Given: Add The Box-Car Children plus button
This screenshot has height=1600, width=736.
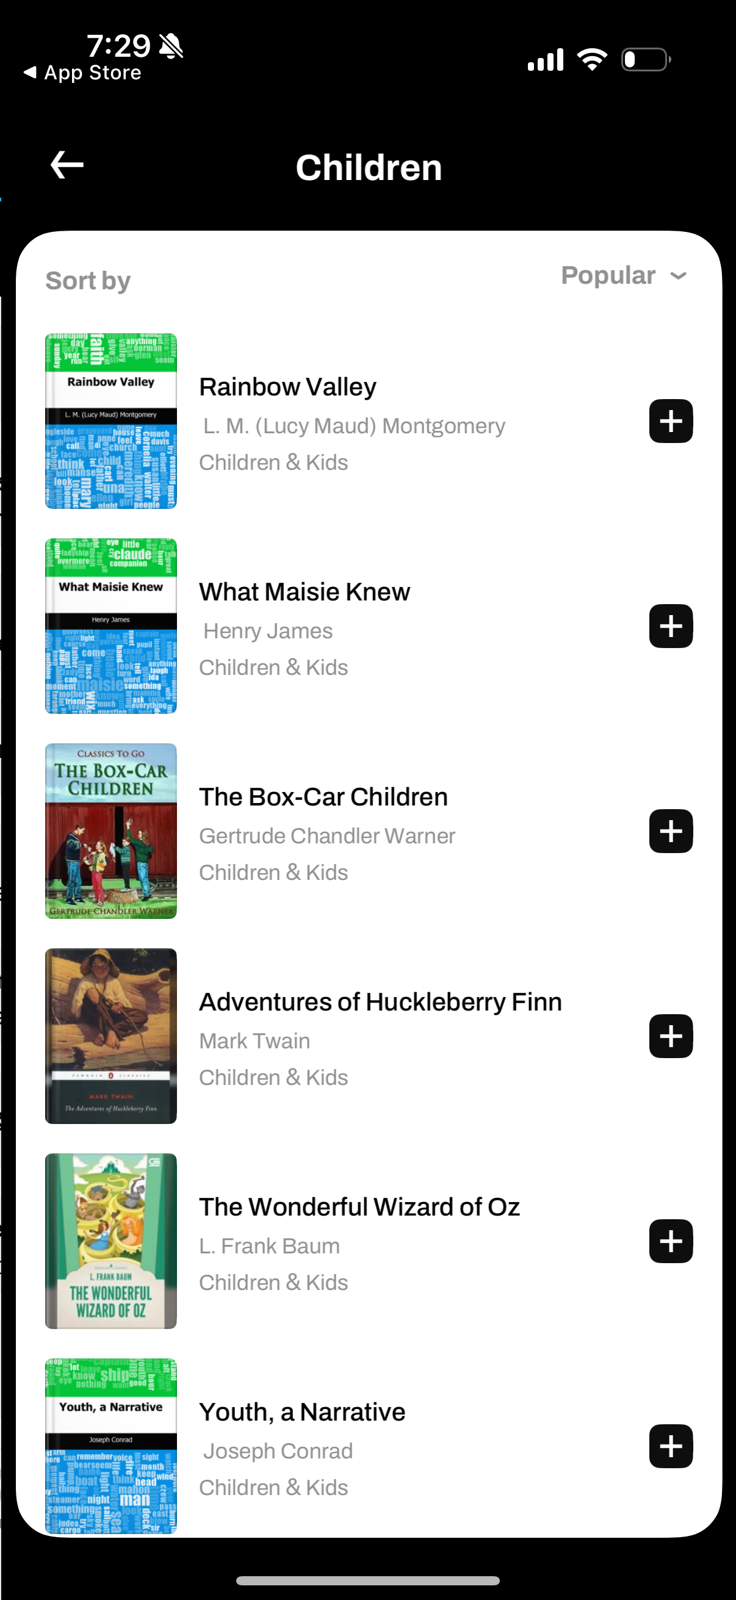Looking at the screenshot, I should click(x=671, y=831).
